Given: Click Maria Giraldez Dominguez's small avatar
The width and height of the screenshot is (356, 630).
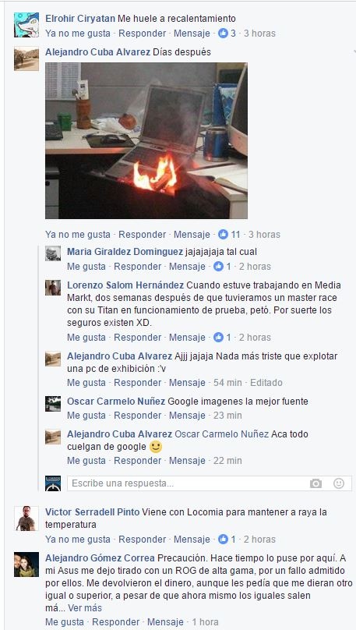Looking at the screenshot, I should click(53, 253).
